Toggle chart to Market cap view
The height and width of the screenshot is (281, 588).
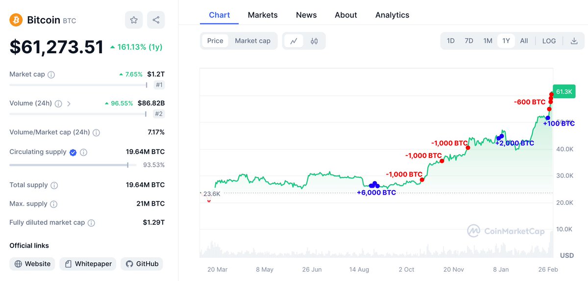pyautogui.click(x=252, y=41)
